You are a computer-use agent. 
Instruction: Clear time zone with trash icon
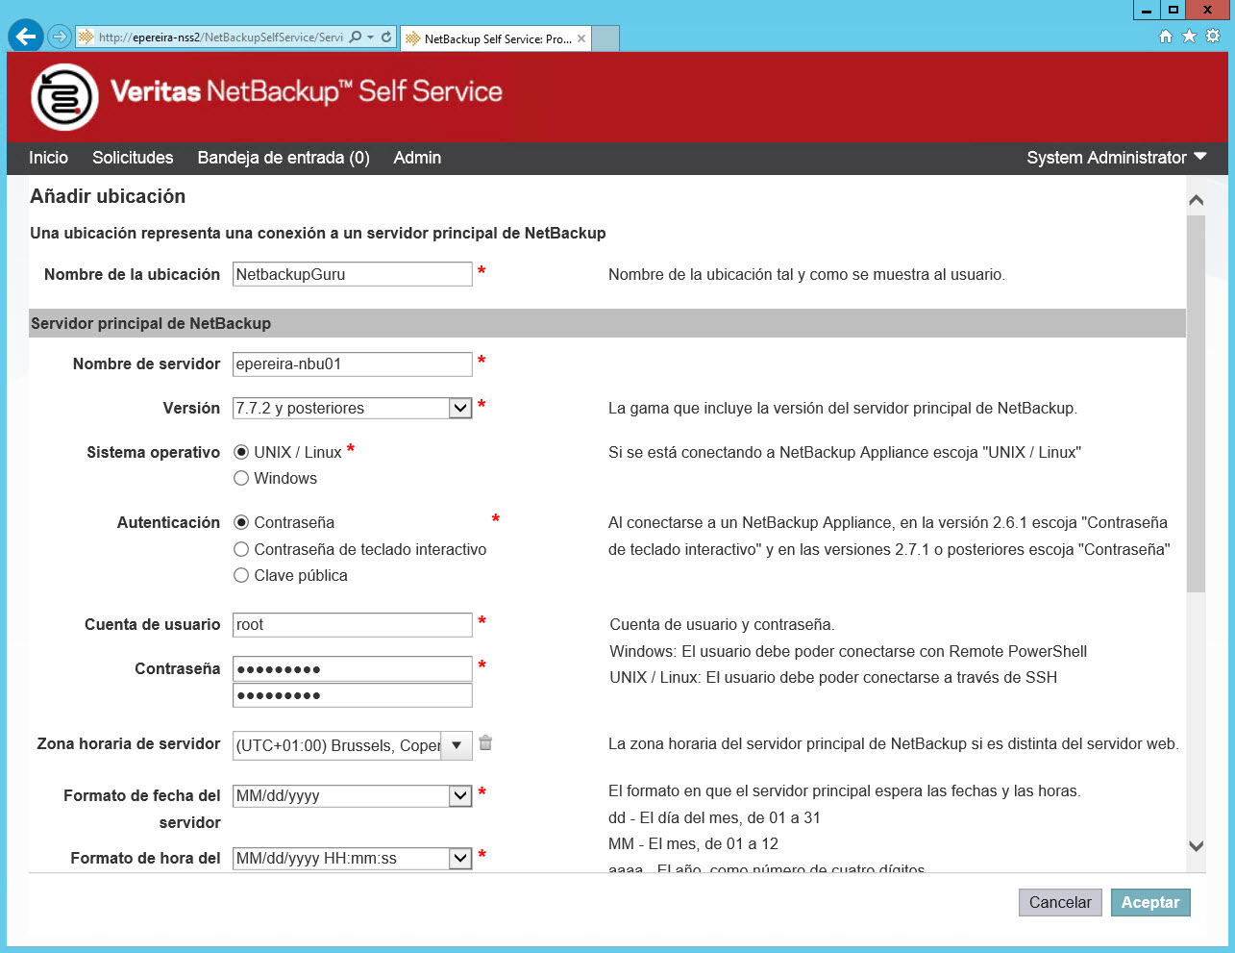[x=486, y=743]
